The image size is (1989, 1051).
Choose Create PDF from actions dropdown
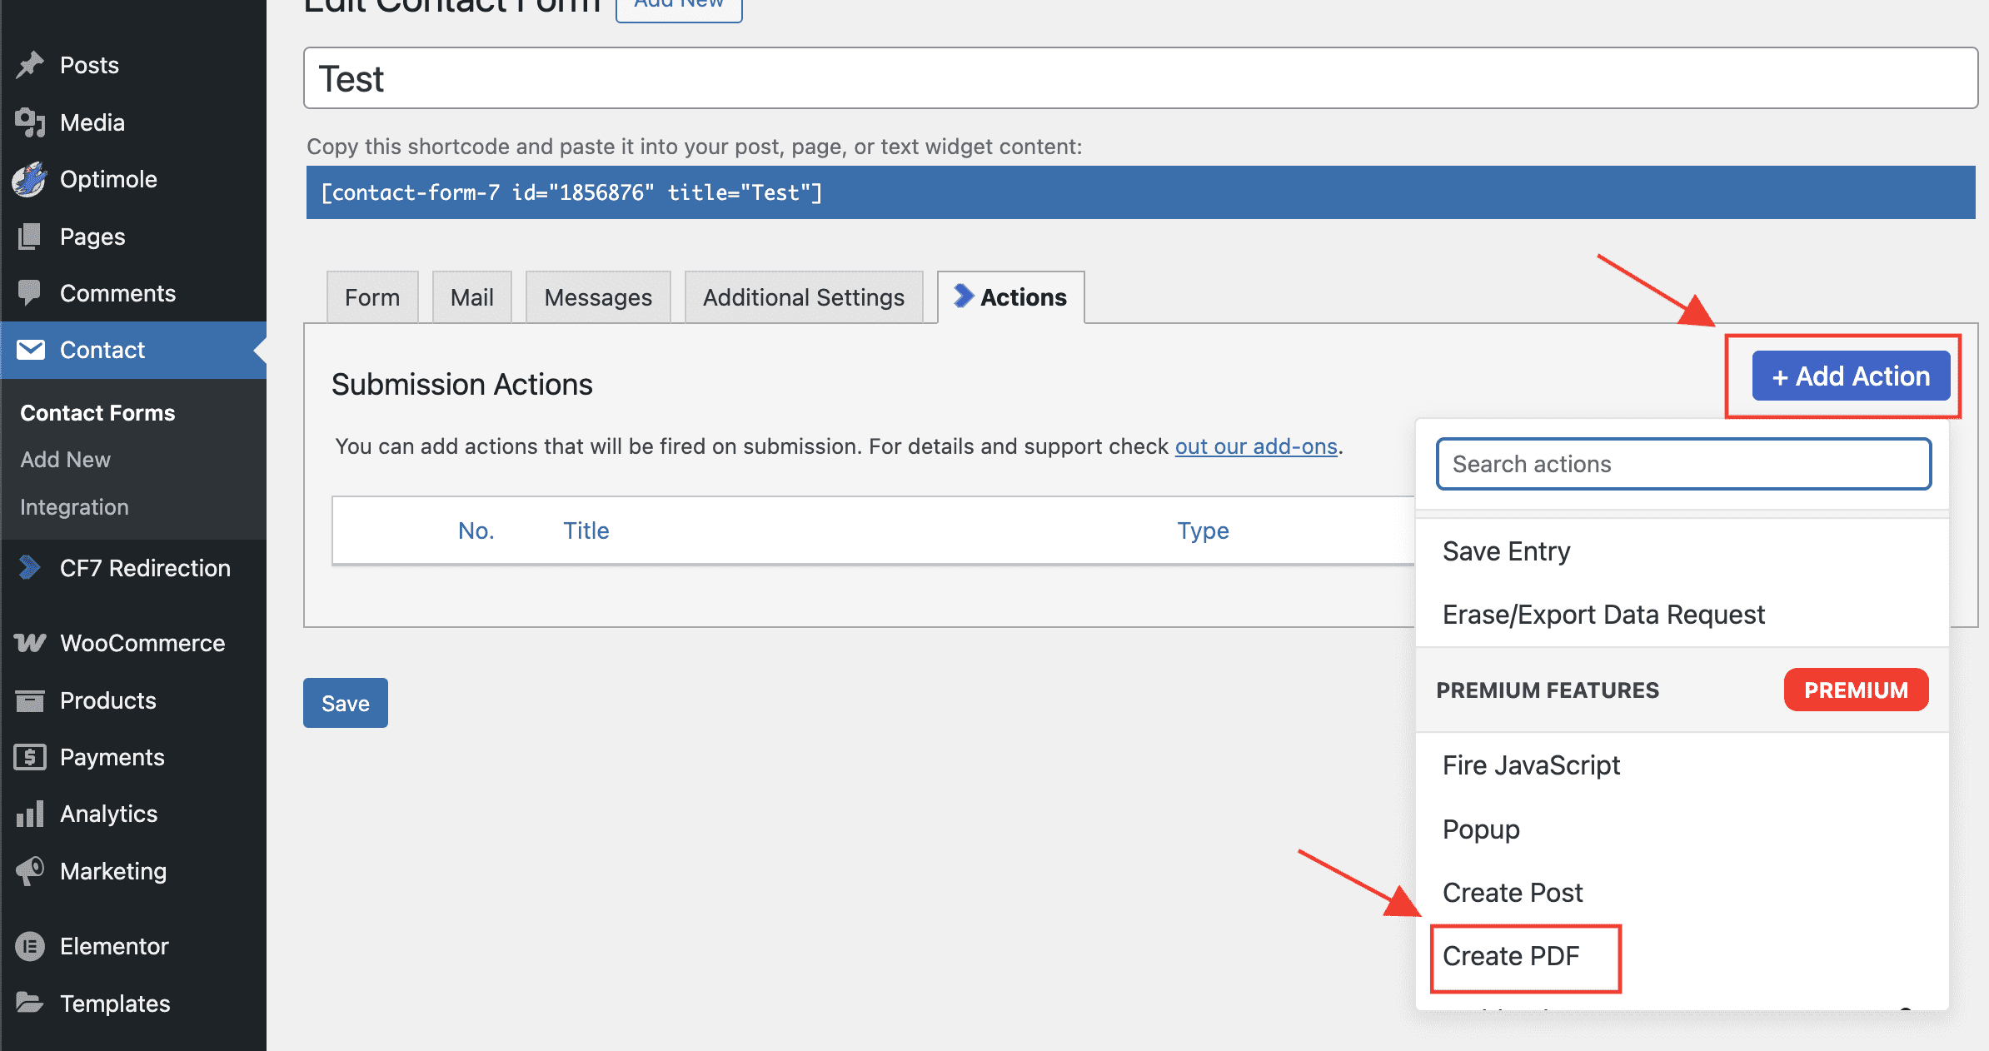1510,956
